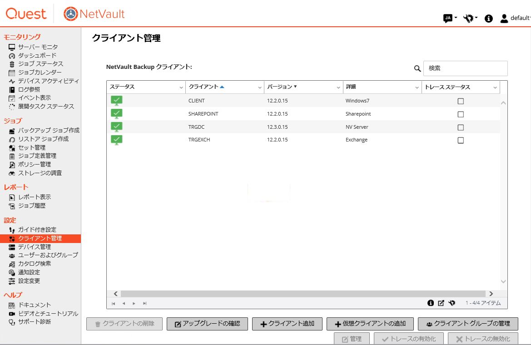Open the トレースステータス column dropdown
Screen dimensions: 531x345
click(495, 87)
